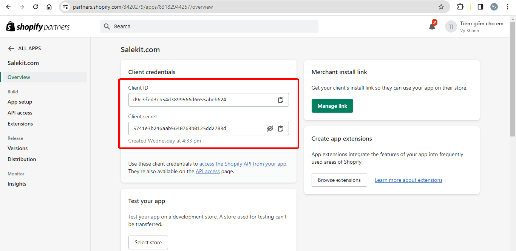This screenshot has width=516, height=251.
Task: Copy the Client ID to clipboard
Action: tap(281, 100)
